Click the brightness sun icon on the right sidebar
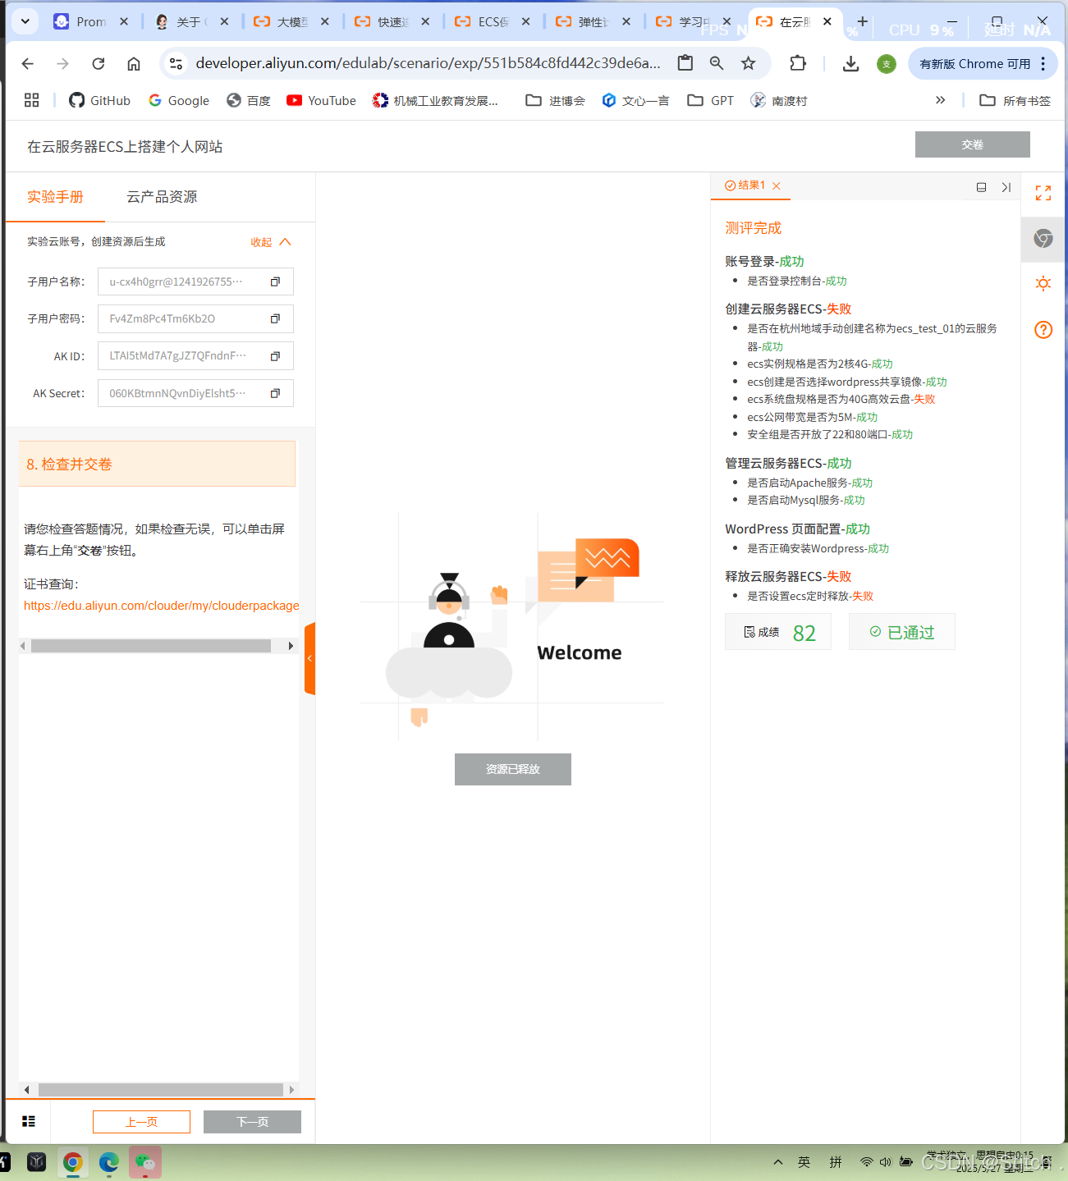The height and width of the screenshot is (1181, 1068). [1043, 283]
